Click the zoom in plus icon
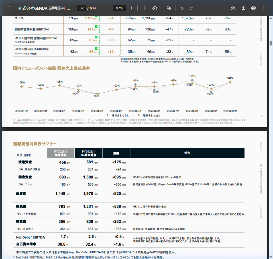Image resolution: width=273 pixels, height=259 pixels. [131, 8]
